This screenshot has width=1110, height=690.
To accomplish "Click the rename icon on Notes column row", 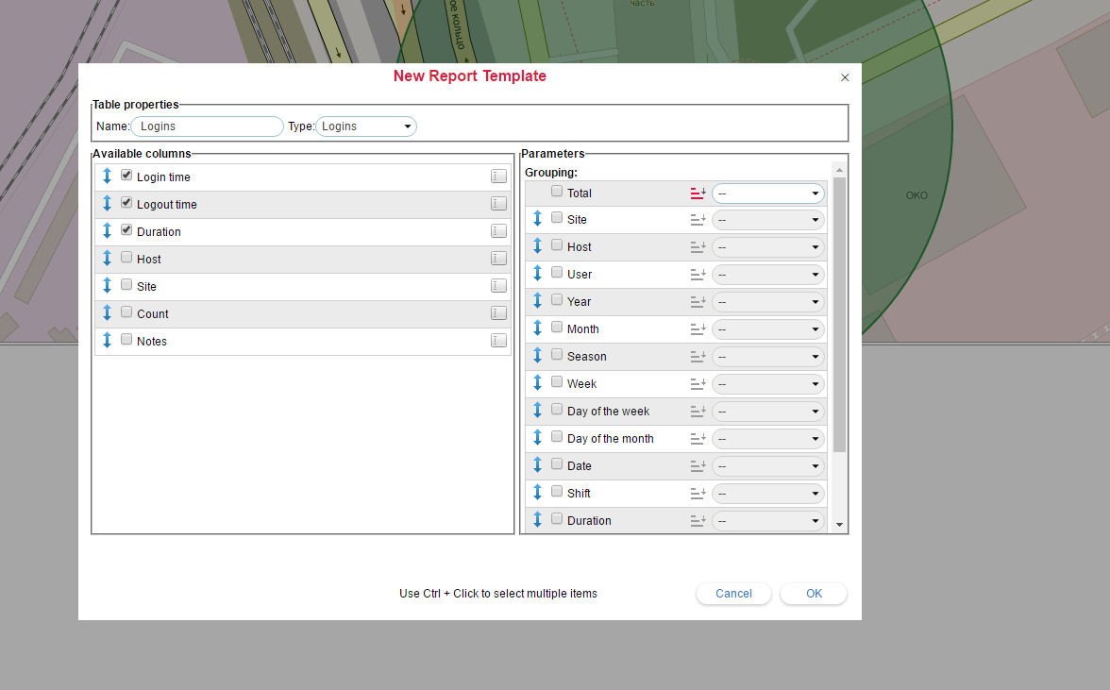I will tap(498, 341).
